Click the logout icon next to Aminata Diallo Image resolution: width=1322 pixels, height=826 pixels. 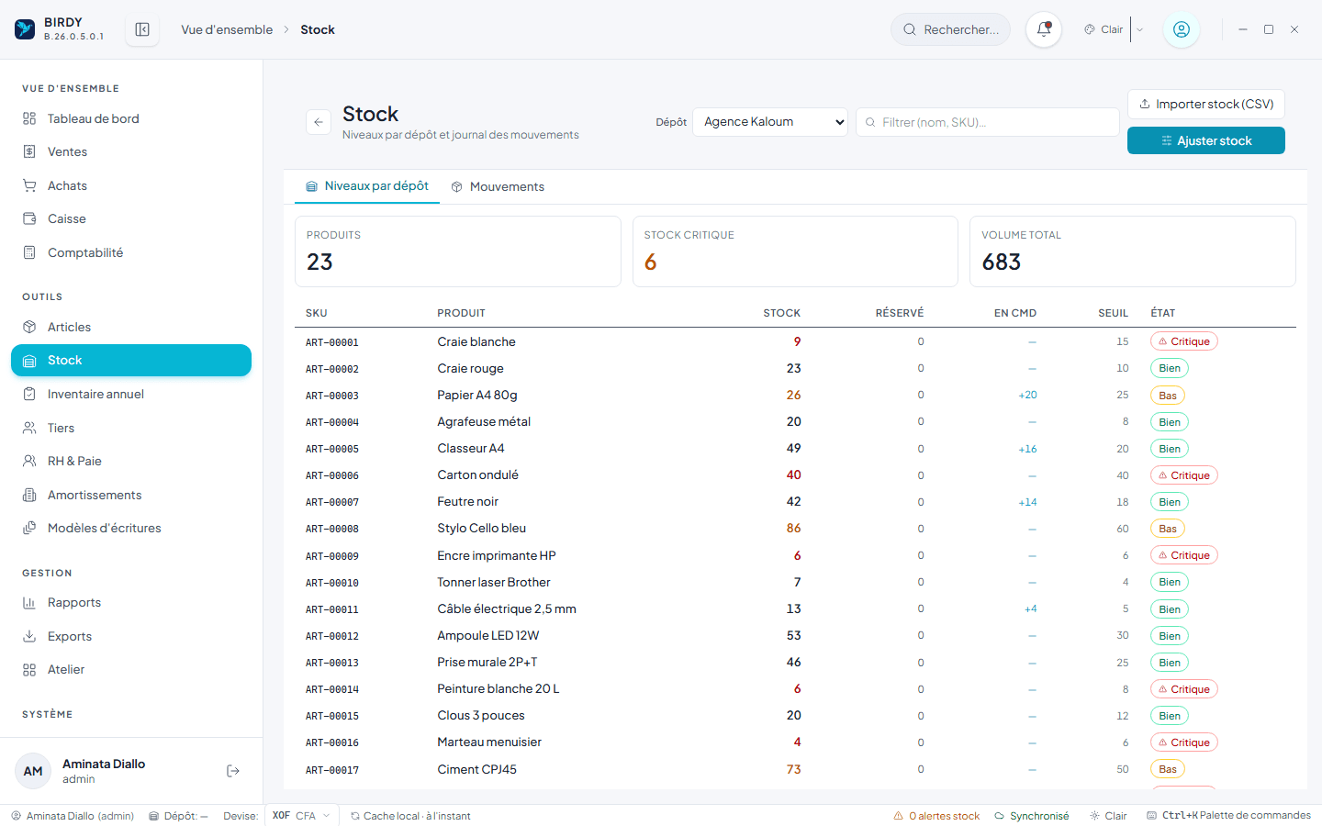coord(233,771)
